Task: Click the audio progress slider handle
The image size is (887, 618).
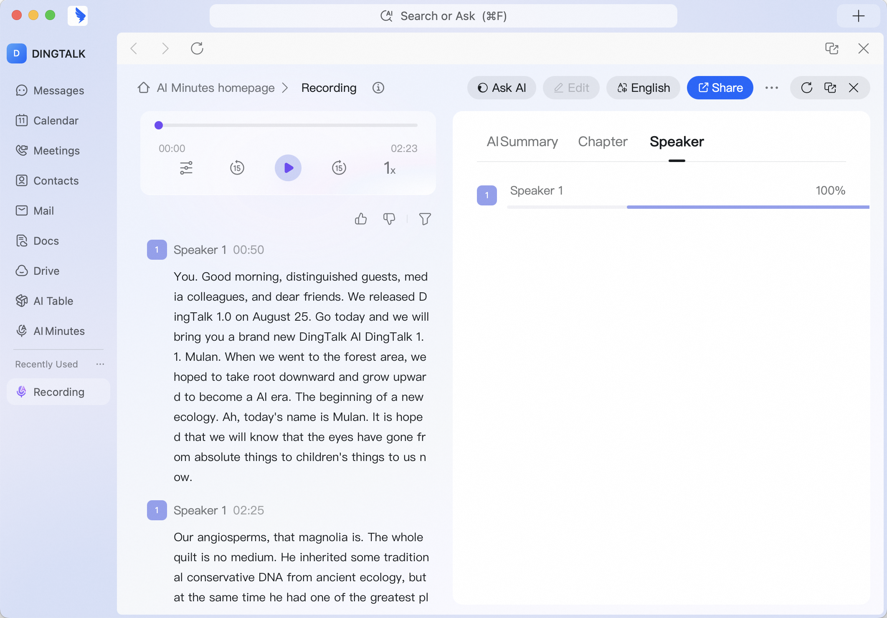Action: tap(159, 125)
